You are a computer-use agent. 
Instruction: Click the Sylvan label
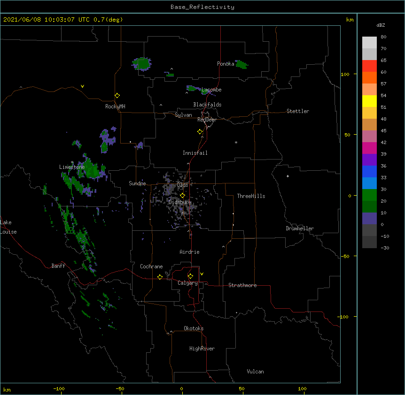tap(183, 115)
